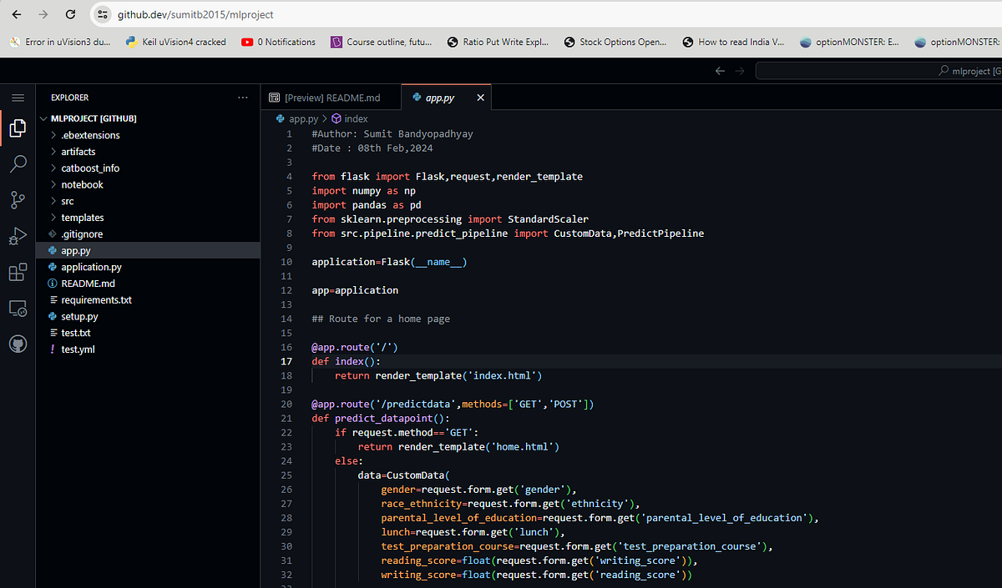Open the Explorer's more actions (...) menu
1002x588 pixels.
242,97
